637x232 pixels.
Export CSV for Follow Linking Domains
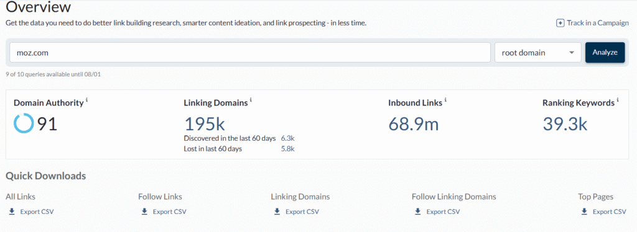click(x=443, y=212)
